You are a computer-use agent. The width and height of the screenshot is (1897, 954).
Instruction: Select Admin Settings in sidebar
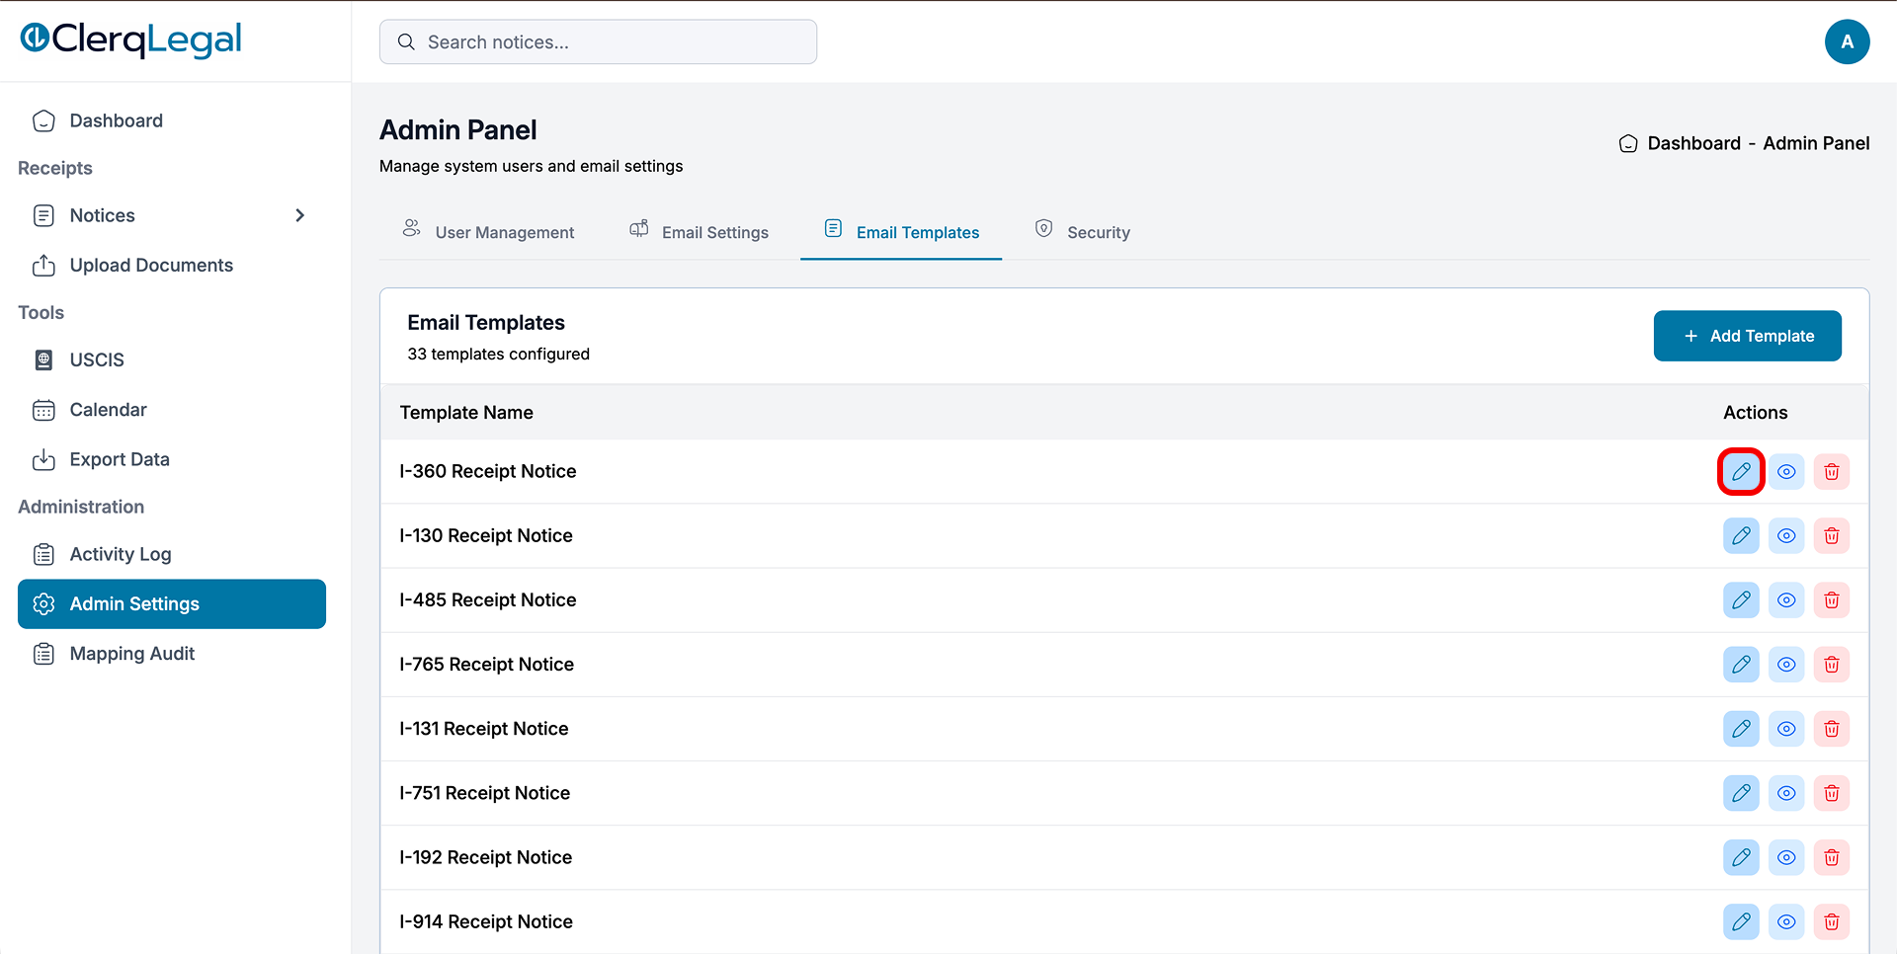172,603
